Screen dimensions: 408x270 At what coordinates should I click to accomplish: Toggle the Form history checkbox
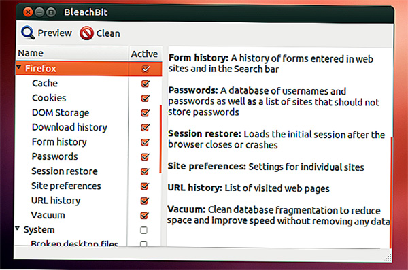[x=145, y=142]
